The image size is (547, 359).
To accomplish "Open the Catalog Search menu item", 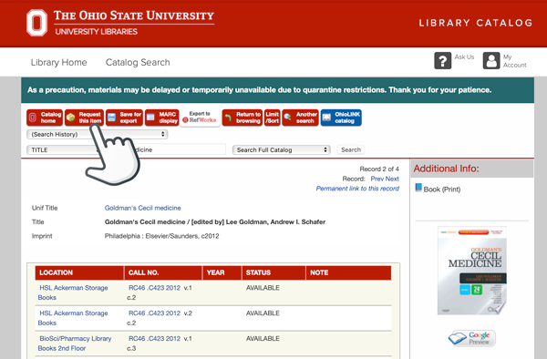I will [x=138, y=62].
